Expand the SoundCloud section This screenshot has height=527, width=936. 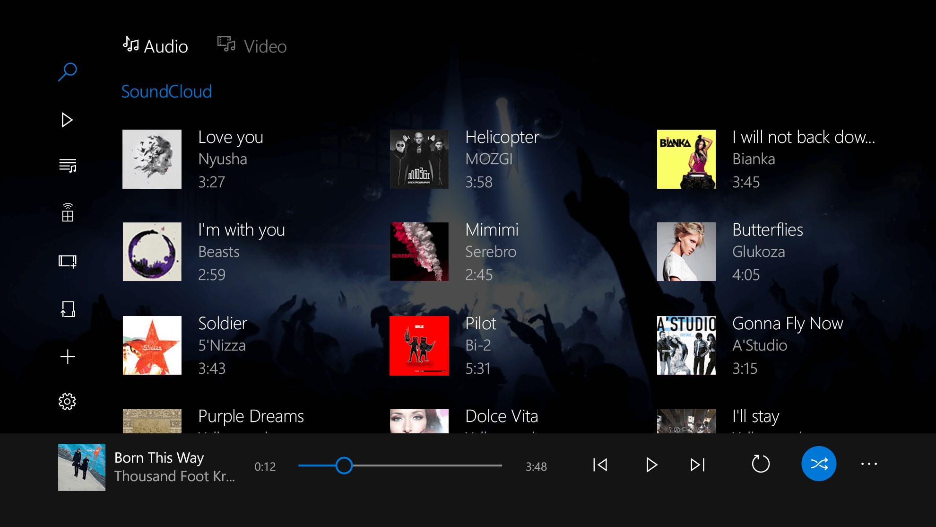click(x=166, y=91)
